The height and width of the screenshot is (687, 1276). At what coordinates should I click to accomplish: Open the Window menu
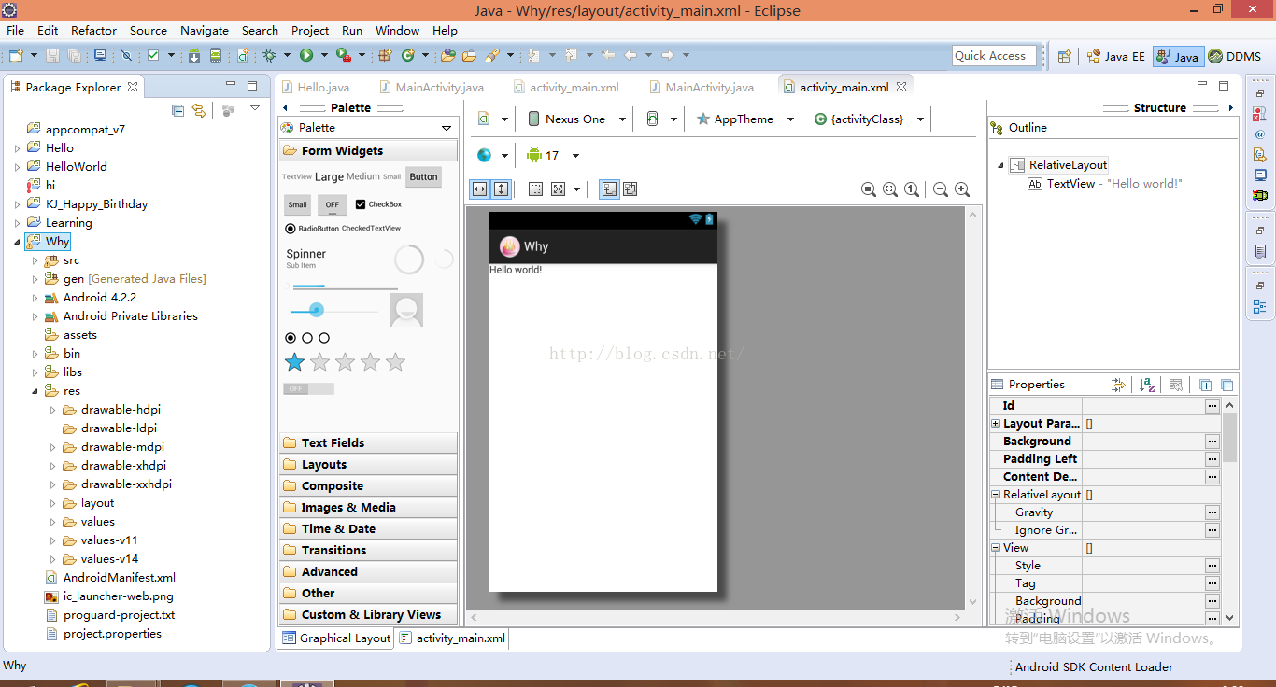[397, 30]
